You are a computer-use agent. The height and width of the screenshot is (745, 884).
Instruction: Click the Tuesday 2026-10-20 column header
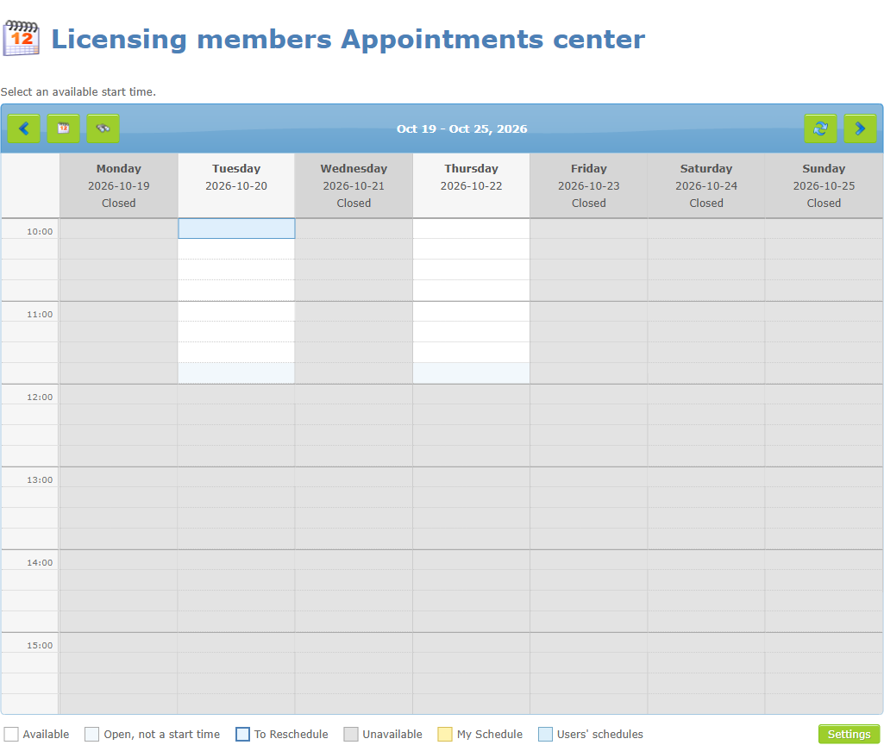pos(236,185)
